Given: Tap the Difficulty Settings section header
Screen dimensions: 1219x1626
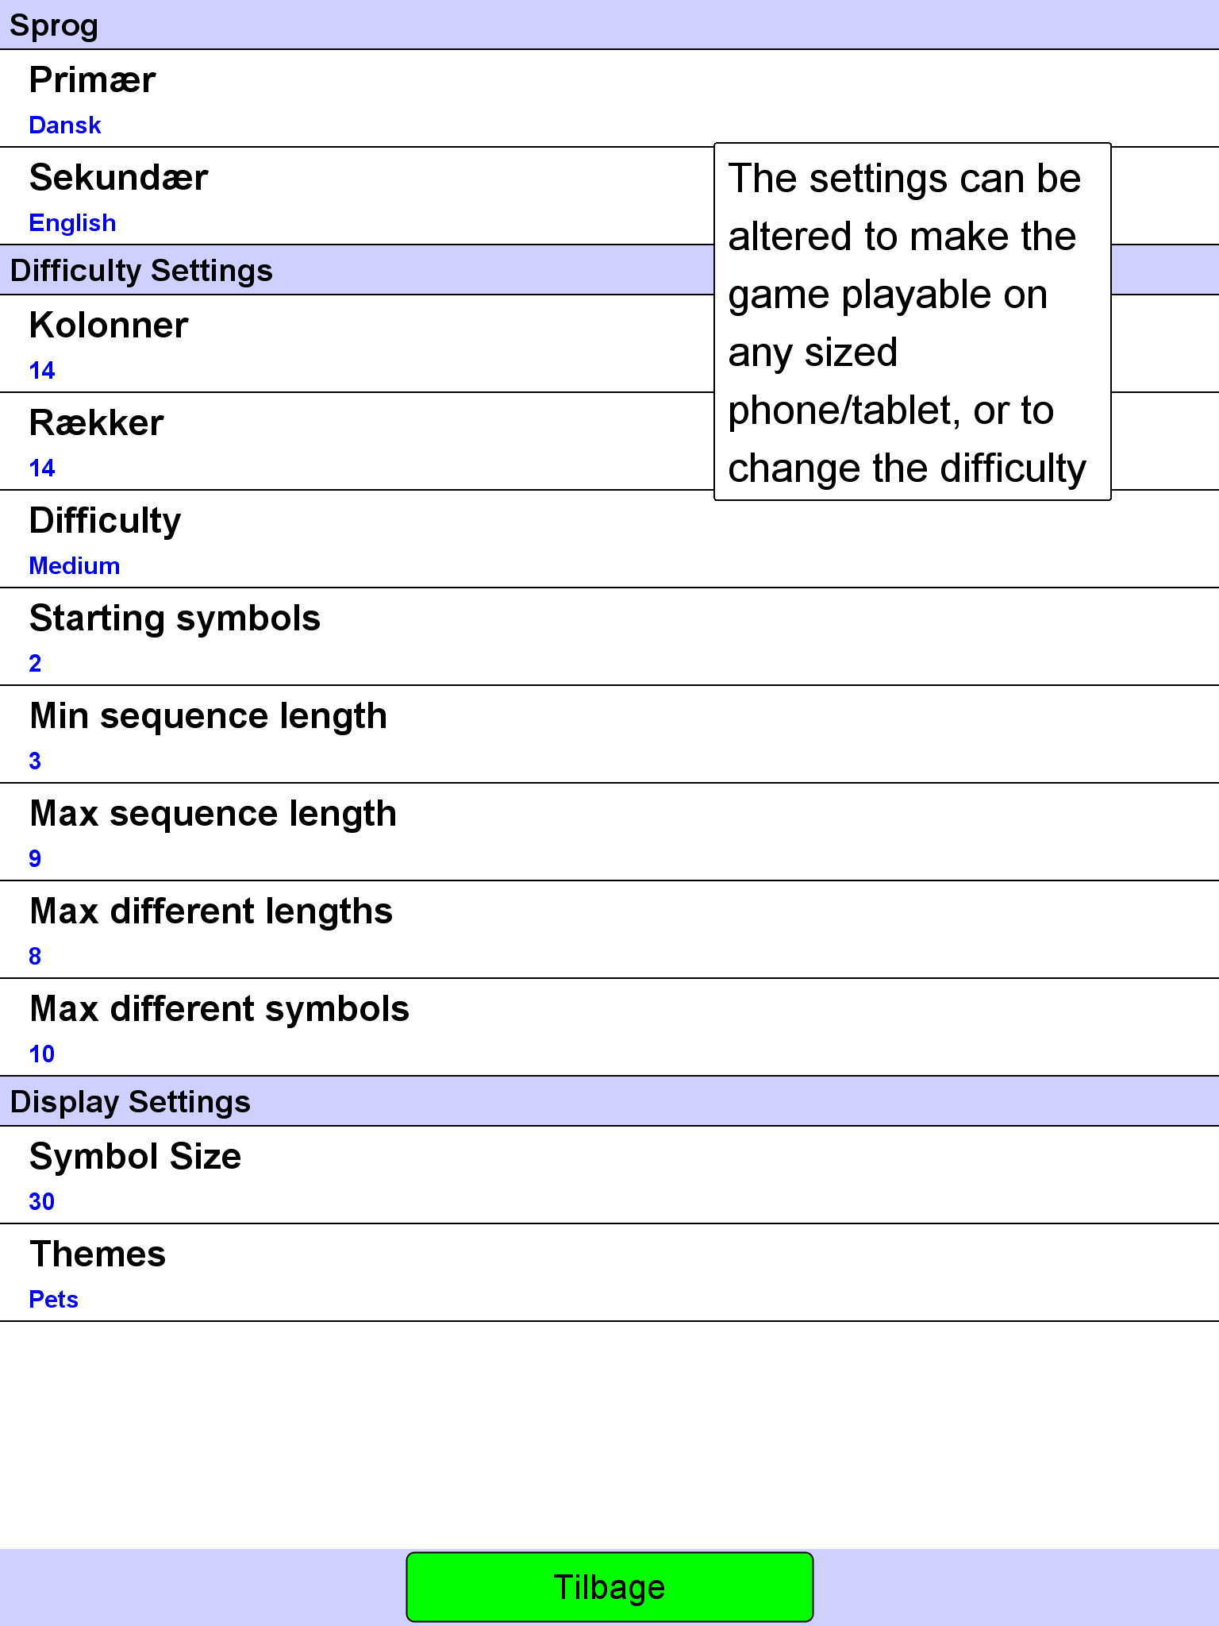Looking at the screenshot, I should (357, 270).
